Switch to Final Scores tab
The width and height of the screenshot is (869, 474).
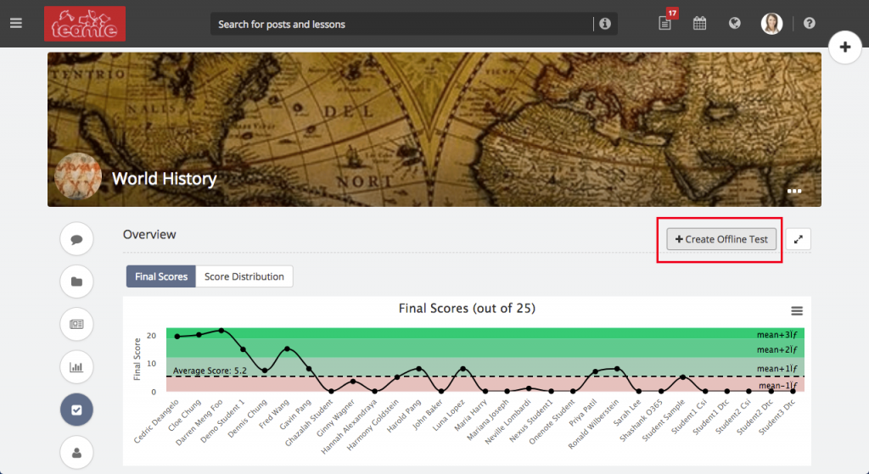pyautogui.click(x=160, y=276)
